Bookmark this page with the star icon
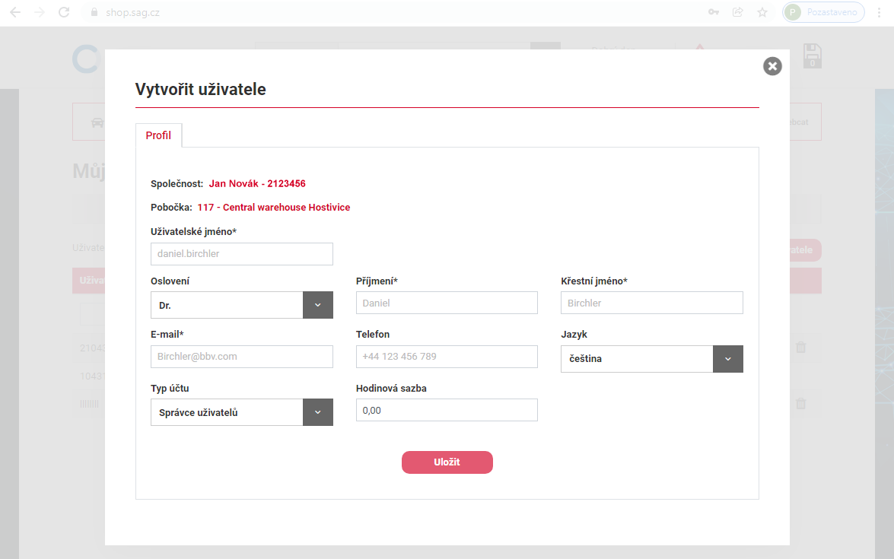Viewport: 894px width, 559px height. point(762,12)
